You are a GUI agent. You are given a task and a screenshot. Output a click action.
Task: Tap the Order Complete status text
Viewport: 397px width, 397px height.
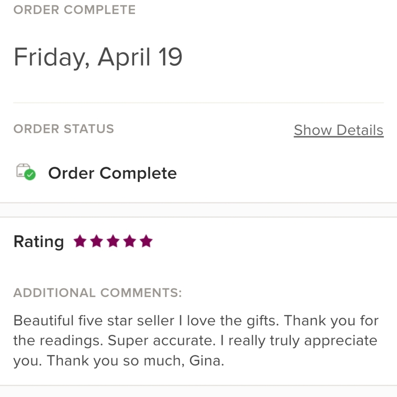pyautogui.click(x=112, y=173)
